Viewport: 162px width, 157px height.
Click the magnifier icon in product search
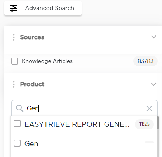pos(20,108)
